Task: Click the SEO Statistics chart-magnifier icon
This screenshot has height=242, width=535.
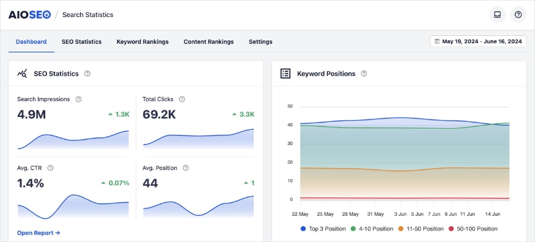Action: [x=22, y=74]
